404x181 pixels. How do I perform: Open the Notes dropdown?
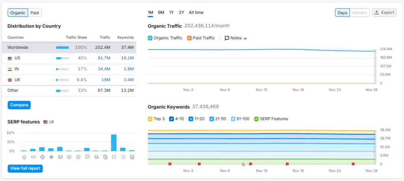click(236, 38)
